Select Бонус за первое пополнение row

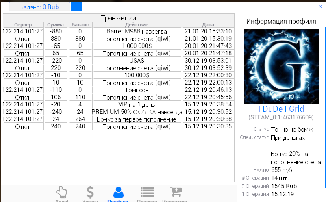point(137,119)
